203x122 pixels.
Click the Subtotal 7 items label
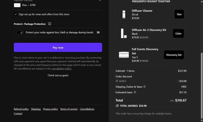click(x=125, y=71)
